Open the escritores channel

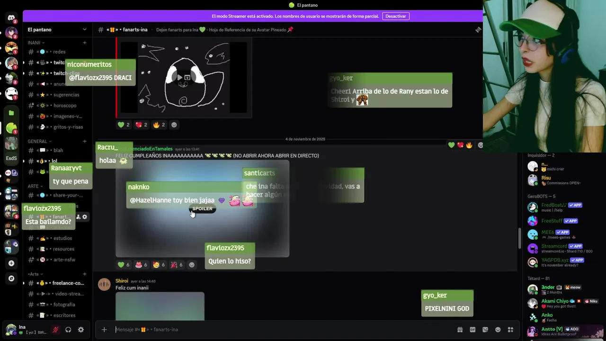tap(57, 315)
